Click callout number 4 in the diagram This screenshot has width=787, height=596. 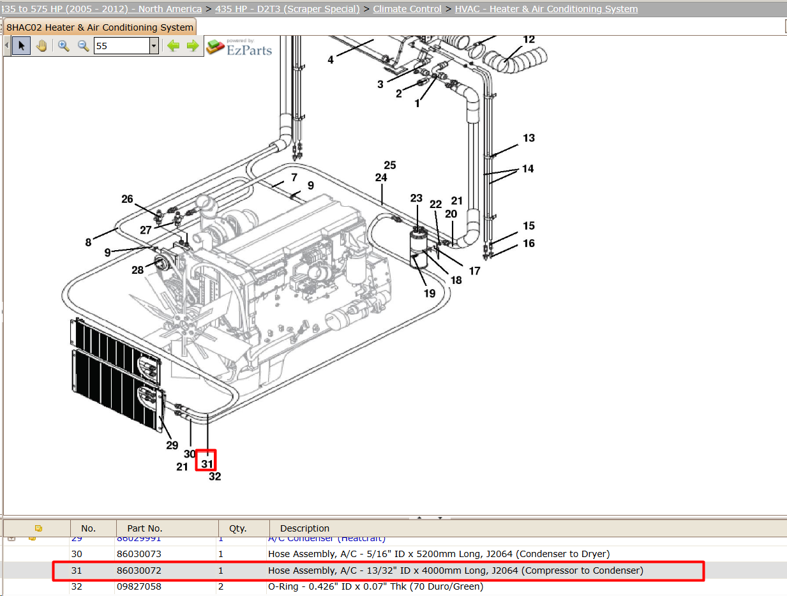pos(331,60)
